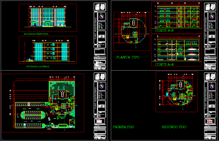Select north compass icon on second floor sheet

[212, 87]
